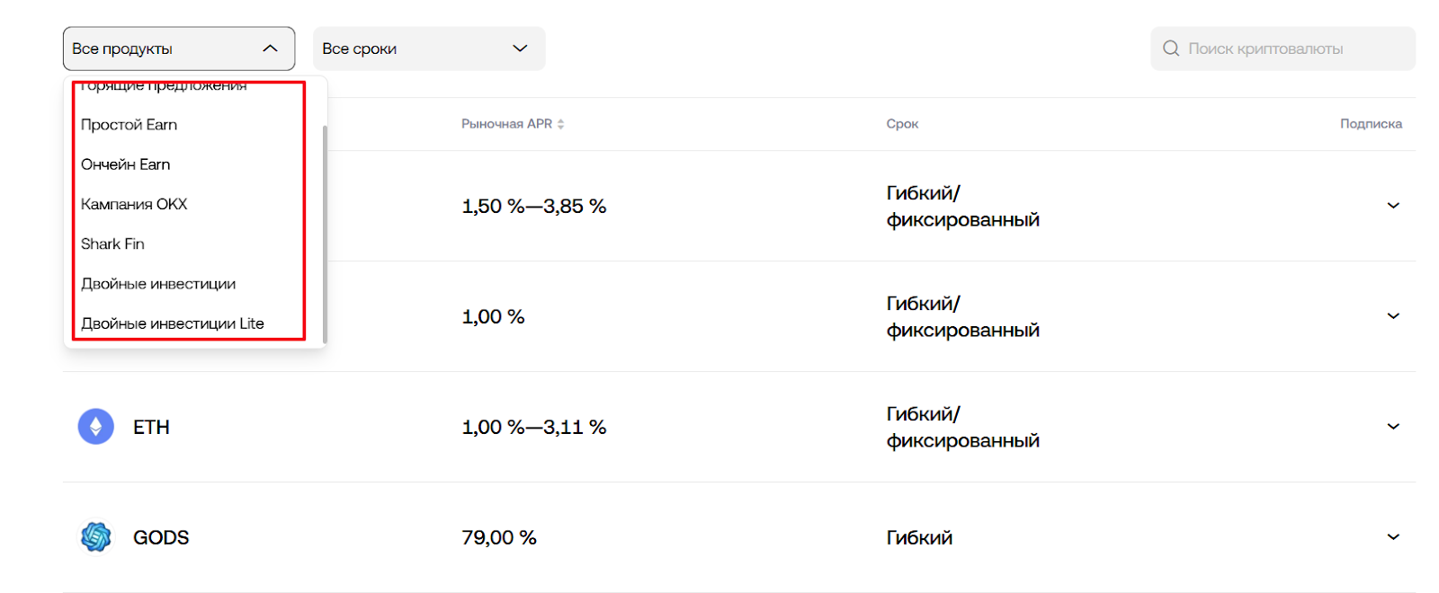Click the search magnifier icon
Image resolution: width=1439 pixels, height=593 pixels.
point(1171,49)
